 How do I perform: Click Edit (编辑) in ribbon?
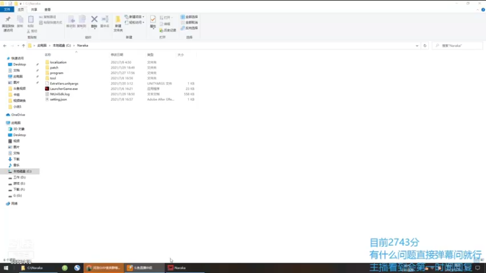[165, 24]
